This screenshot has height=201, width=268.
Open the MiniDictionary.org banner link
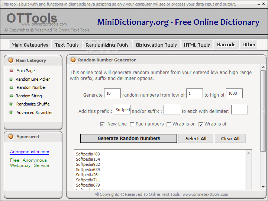178,22
